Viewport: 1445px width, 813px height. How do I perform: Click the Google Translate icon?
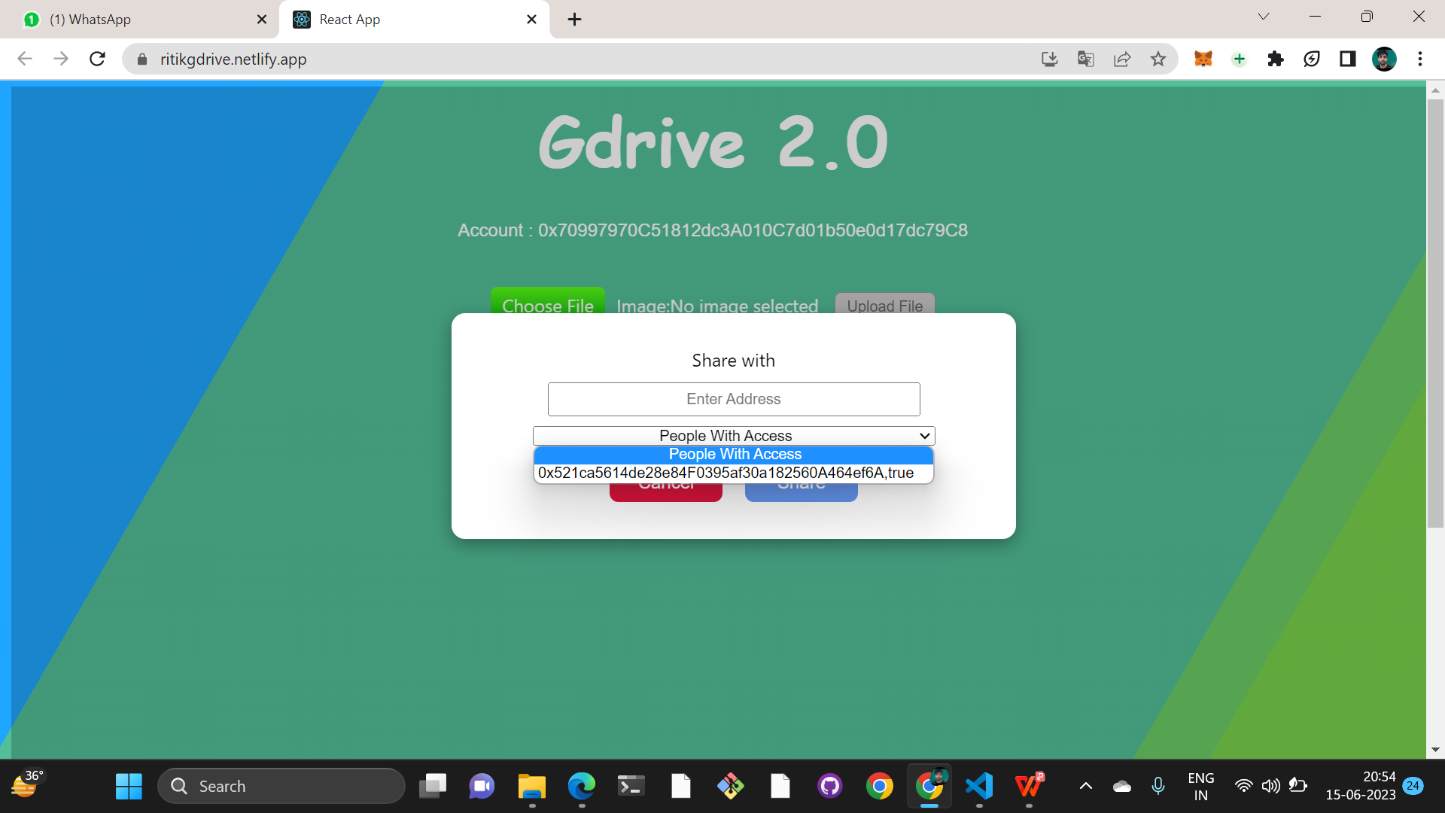1085,59
